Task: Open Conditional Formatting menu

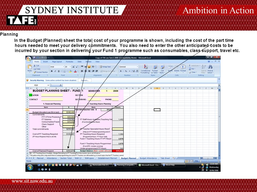Action: (145, 69)
